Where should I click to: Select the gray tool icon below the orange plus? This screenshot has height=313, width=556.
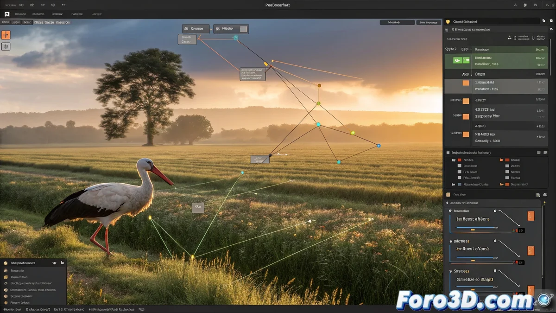[6, 46]
